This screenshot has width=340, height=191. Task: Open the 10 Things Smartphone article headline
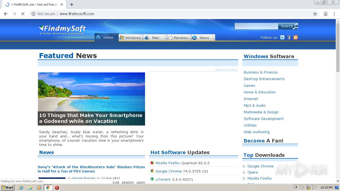coord(91,118)
